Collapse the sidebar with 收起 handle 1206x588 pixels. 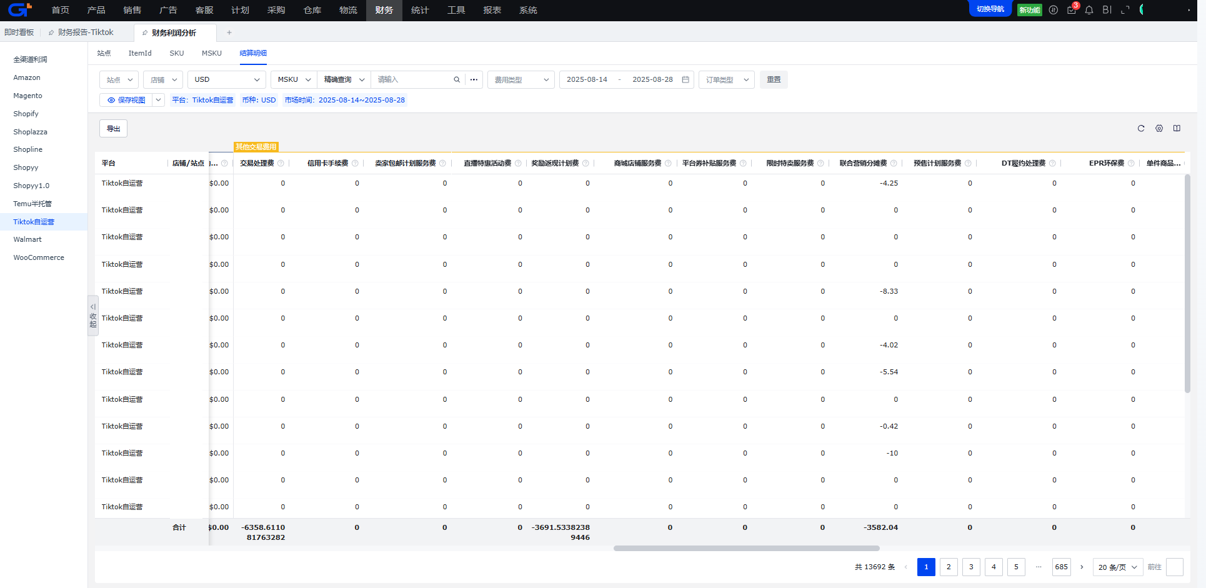pyautogui.click(x=93, y=316)
